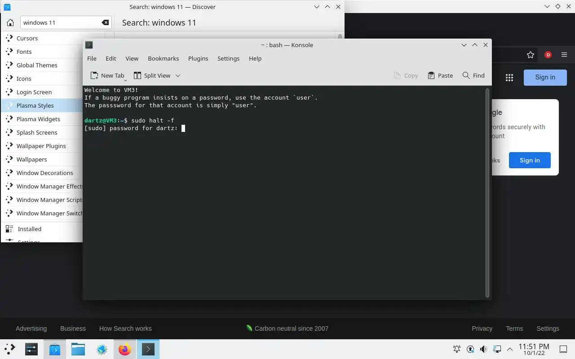Click the Discover home icon
Image resolution: width=575 pixels, height=359 pixels.
(x=10, y=22)
